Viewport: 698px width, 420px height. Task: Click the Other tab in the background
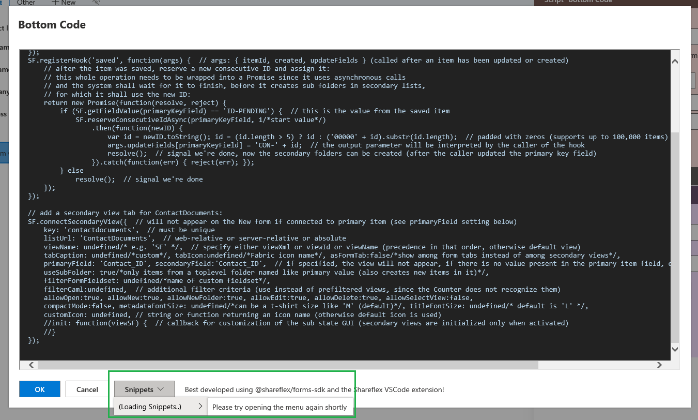[x=26, y=3]
